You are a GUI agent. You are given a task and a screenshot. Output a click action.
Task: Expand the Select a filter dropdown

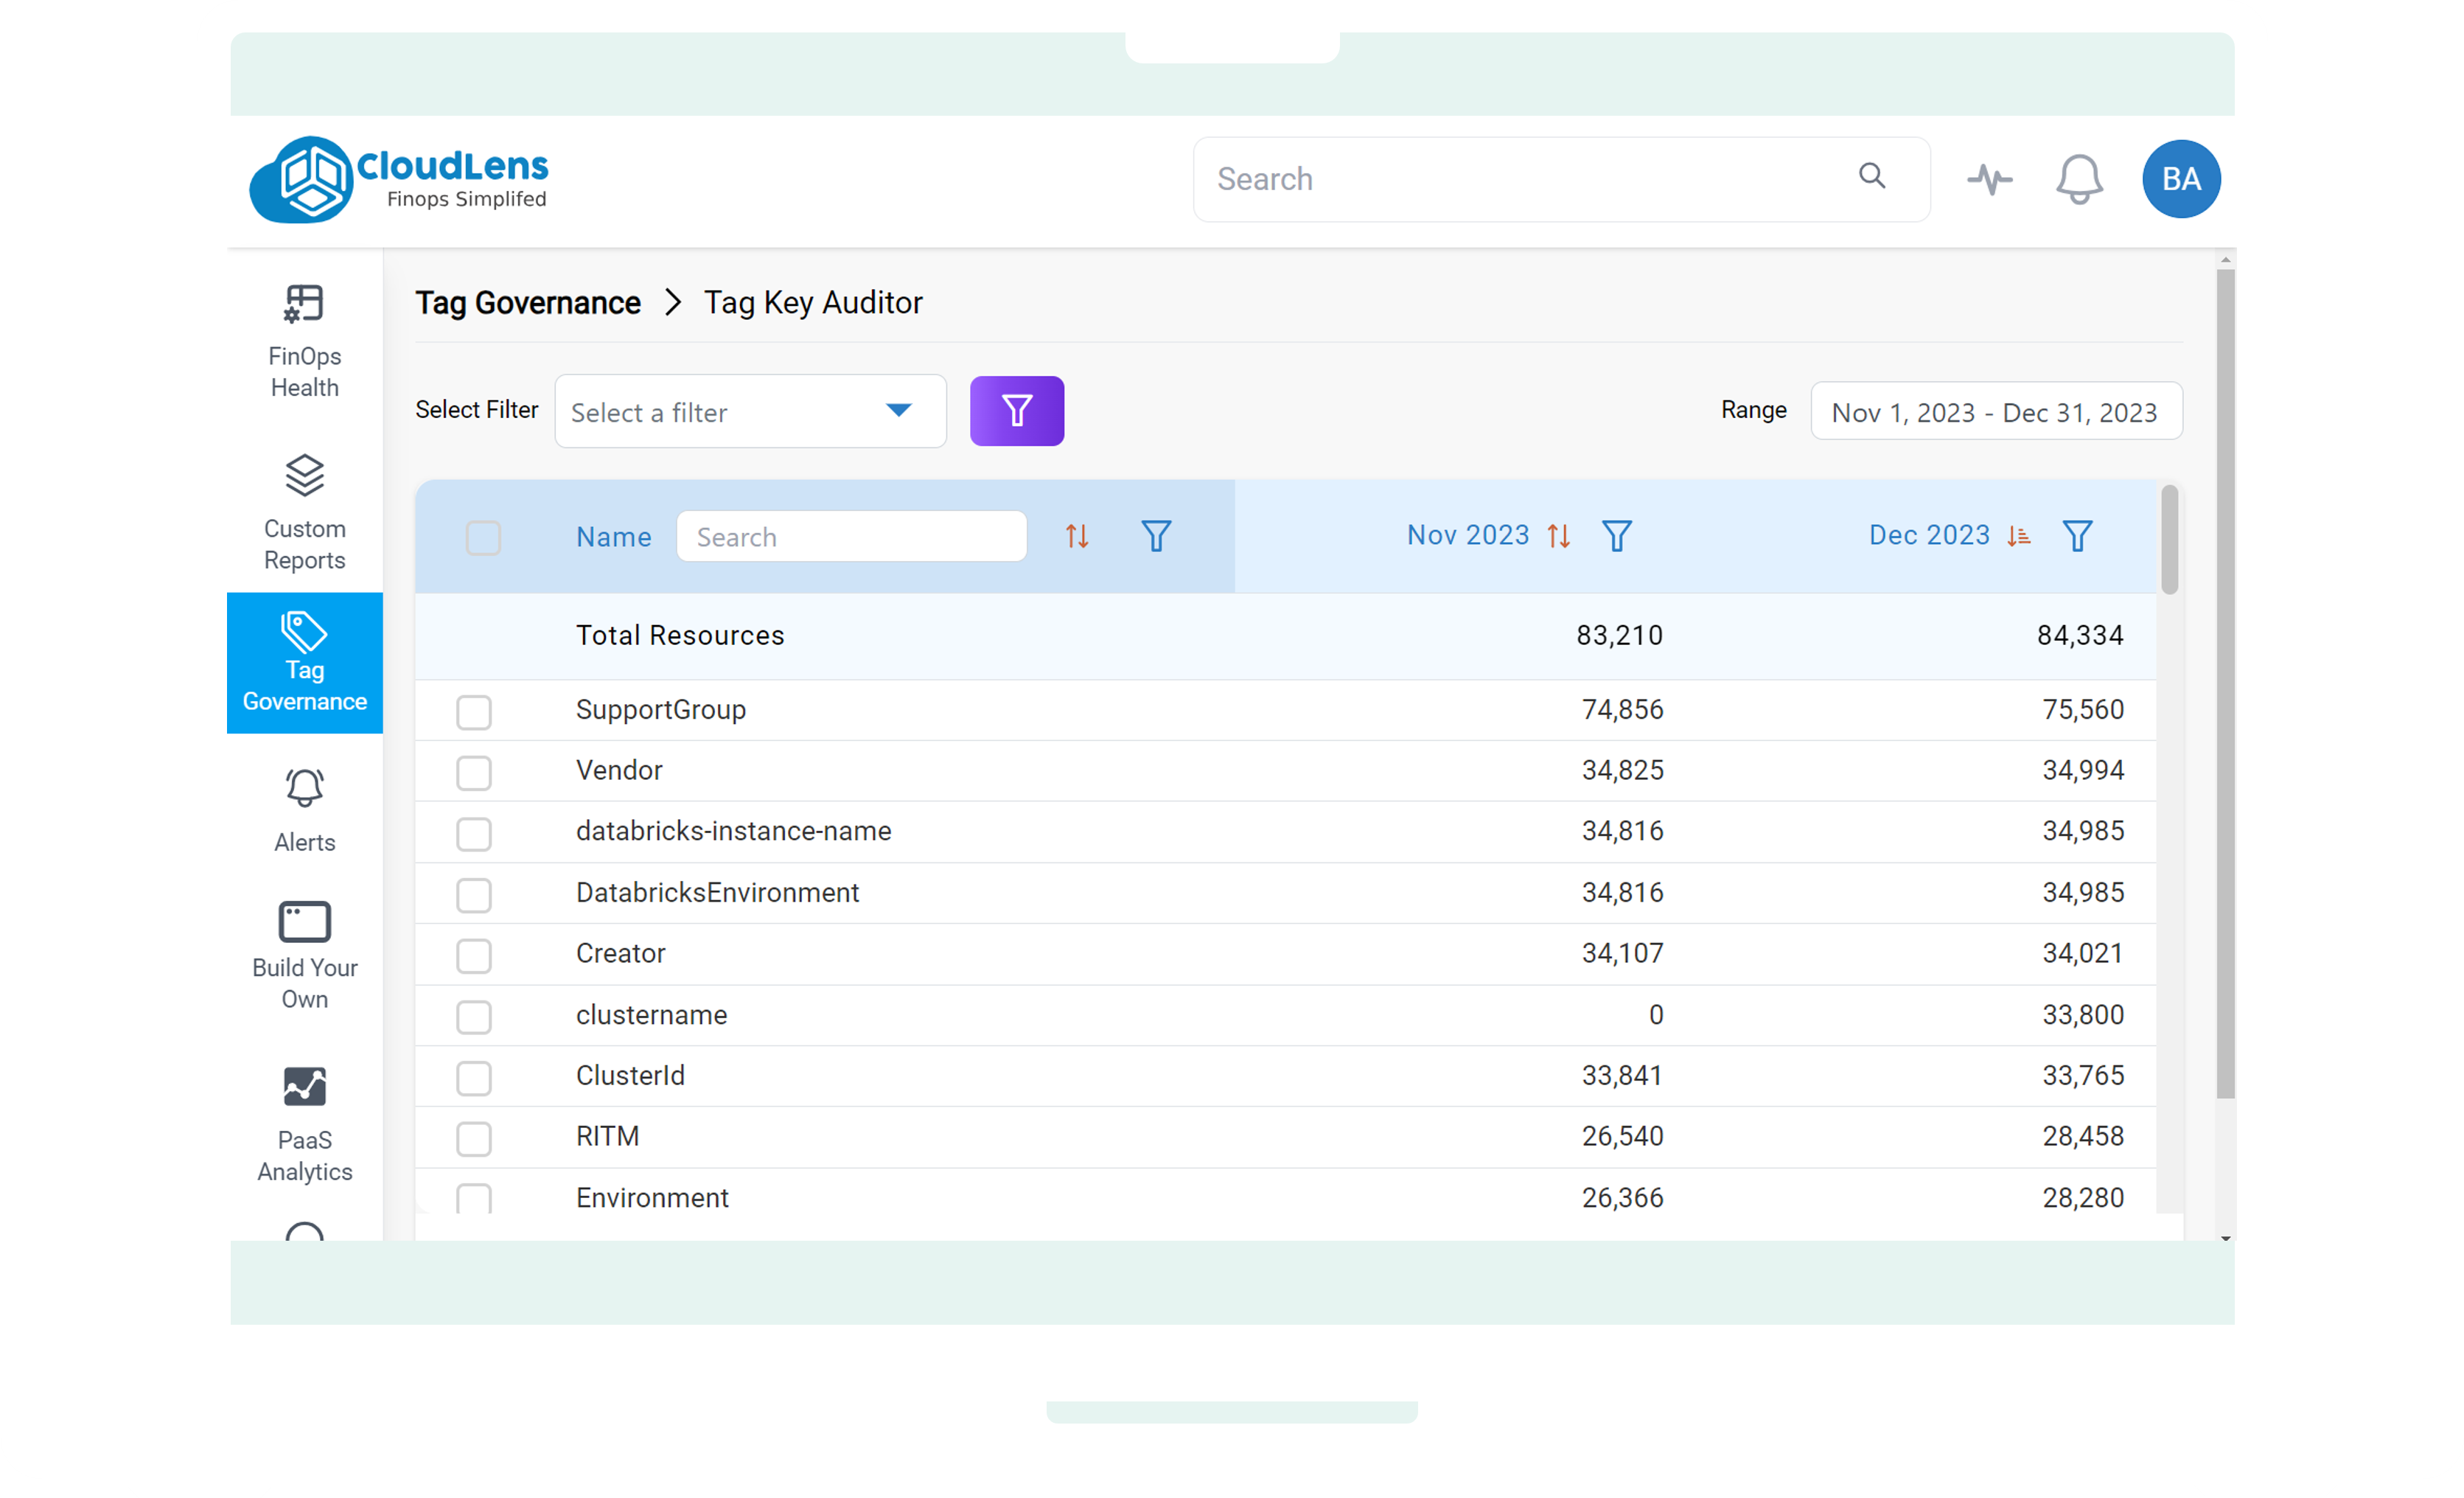pyautogui.click(x=750, y=412)
